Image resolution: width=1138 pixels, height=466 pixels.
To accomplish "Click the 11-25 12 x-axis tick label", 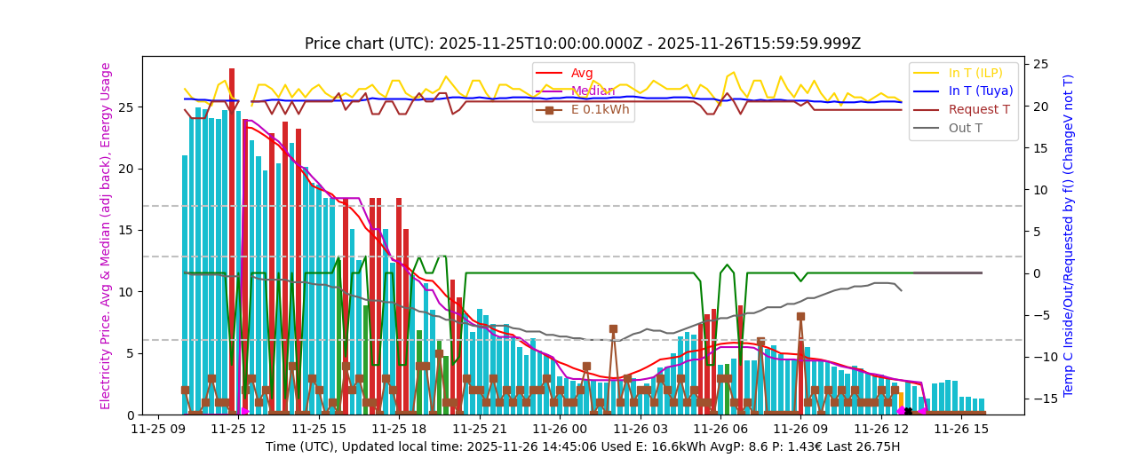I will coord(237,429).
